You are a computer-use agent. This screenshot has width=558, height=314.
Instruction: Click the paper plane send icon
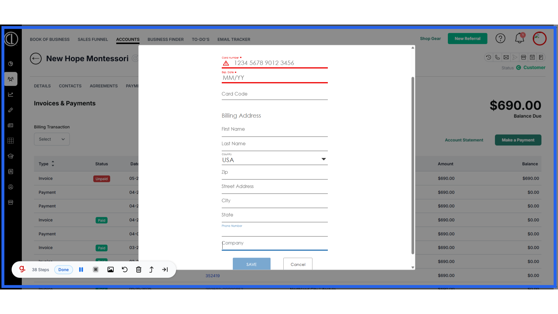coord(515,57)
